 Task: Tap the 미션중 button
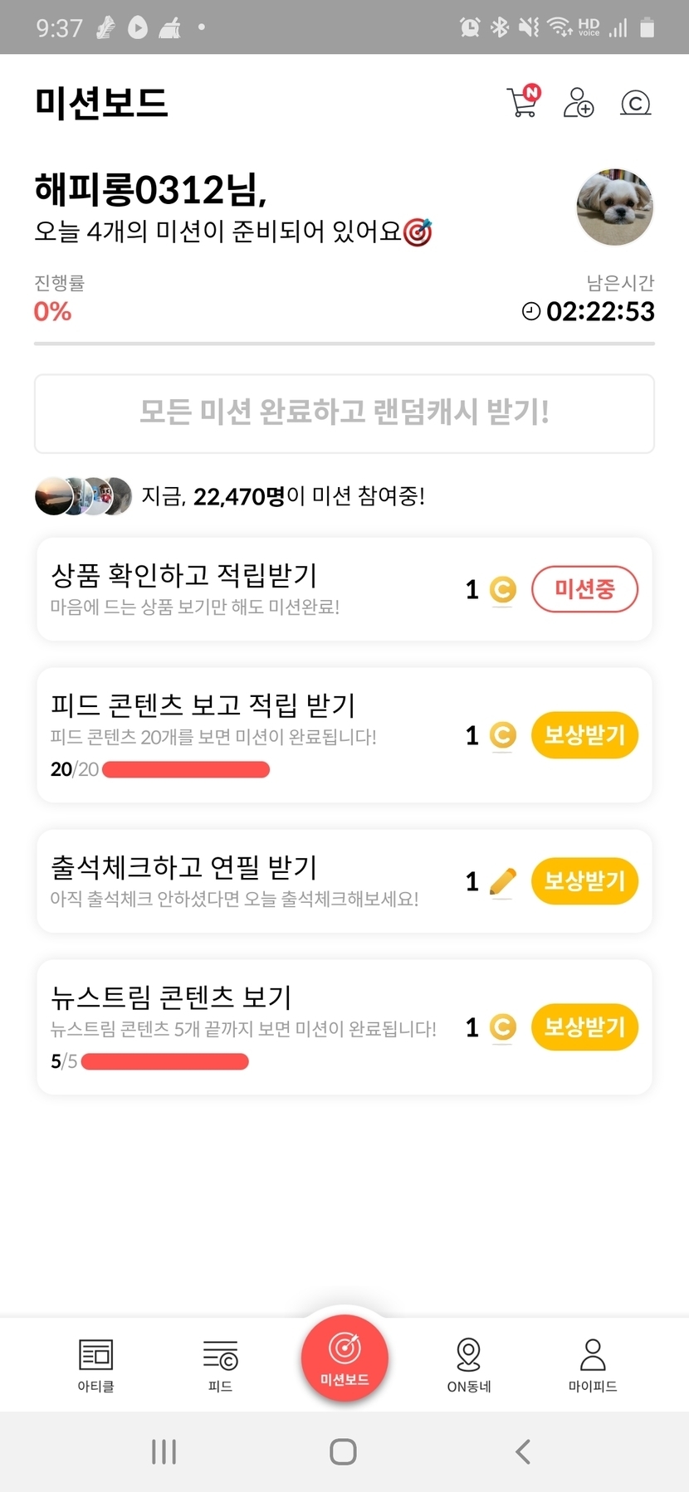(x=584, y=589)
